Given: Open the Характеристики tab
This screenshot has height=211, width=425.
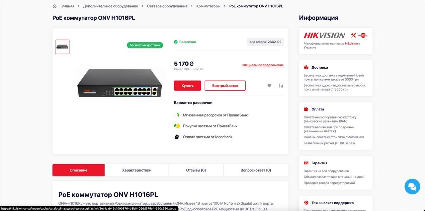Looking at the screenshot, I should coord(137,170).
